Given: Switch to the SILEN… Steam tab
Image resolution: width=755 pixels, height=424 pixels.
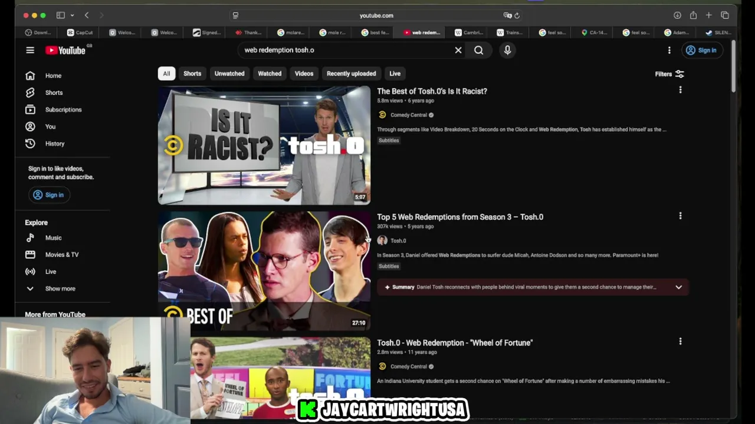Looking at the screenshot, I should pyautogui.click(x=718, y=32).
